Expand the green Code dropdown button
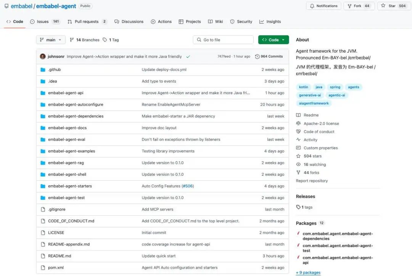 pos(273,40)
